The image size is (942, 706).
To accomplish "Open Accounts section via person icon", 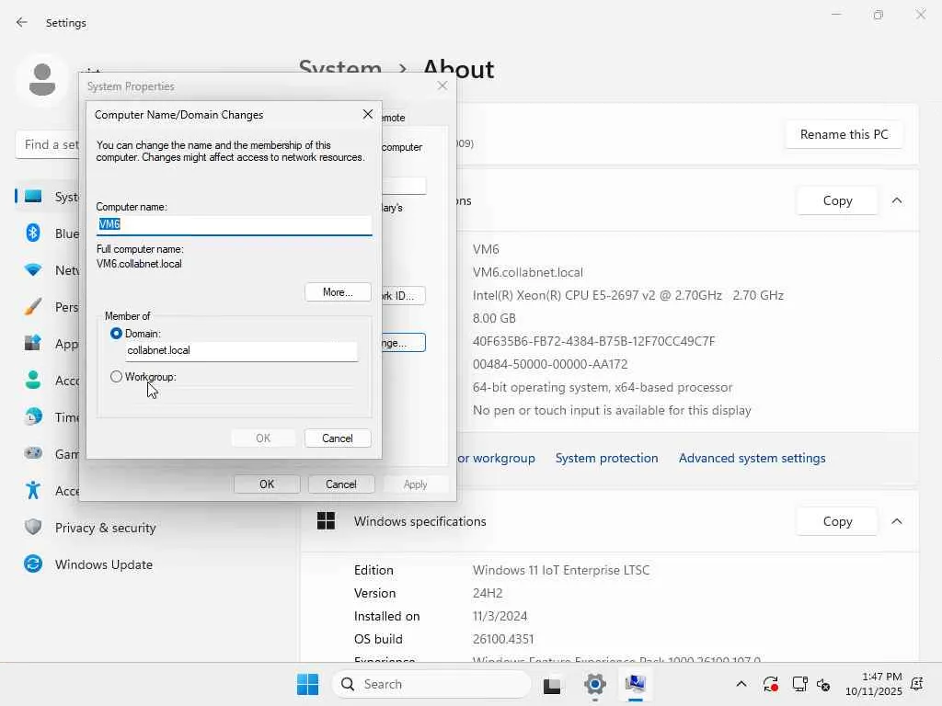I will (33, 380).
